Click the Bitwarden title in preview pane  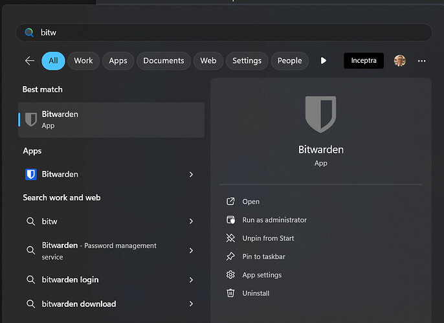point(321,150)
